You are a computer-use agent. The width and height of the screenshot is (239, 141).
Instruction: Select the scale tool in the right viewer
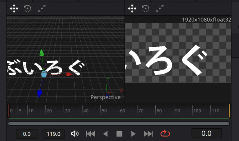pos(160,9)
